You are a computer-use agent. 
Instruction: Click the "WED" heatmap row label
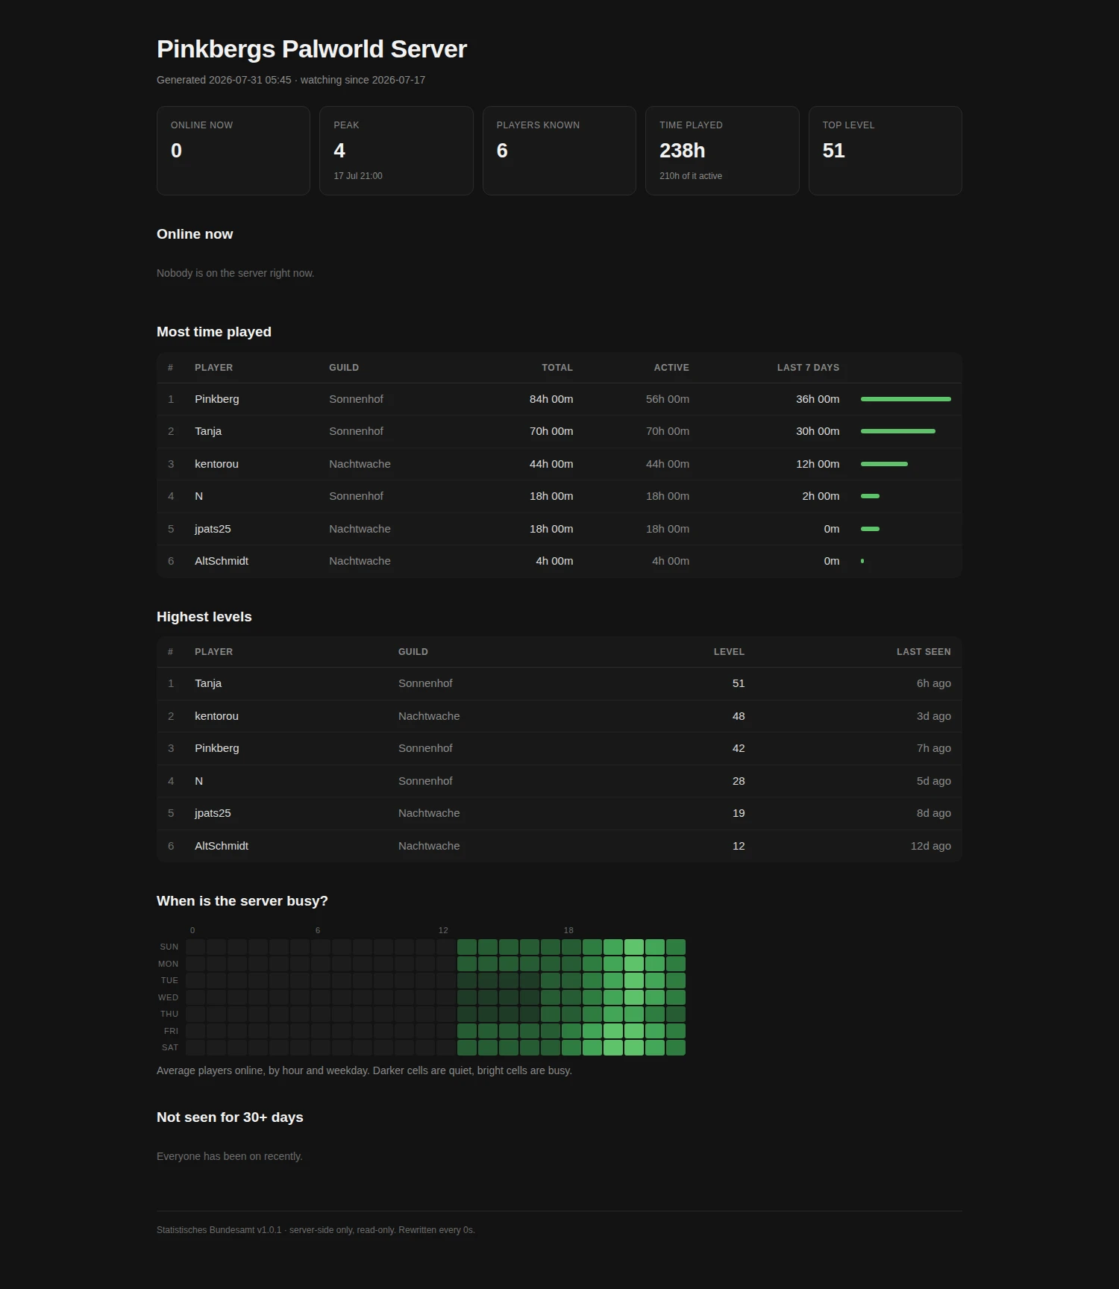tap(168, 997)
